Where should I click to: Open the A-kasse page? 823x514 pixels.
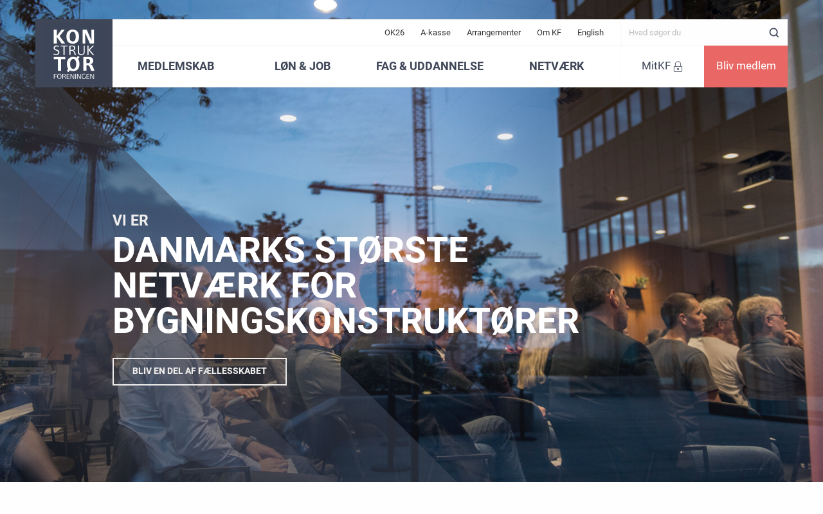[435, 33]
